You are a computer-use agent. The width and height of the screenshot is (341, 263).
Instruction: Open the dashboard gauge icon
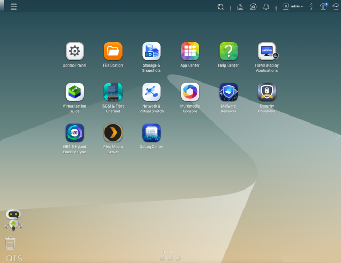tap(336, 7)
